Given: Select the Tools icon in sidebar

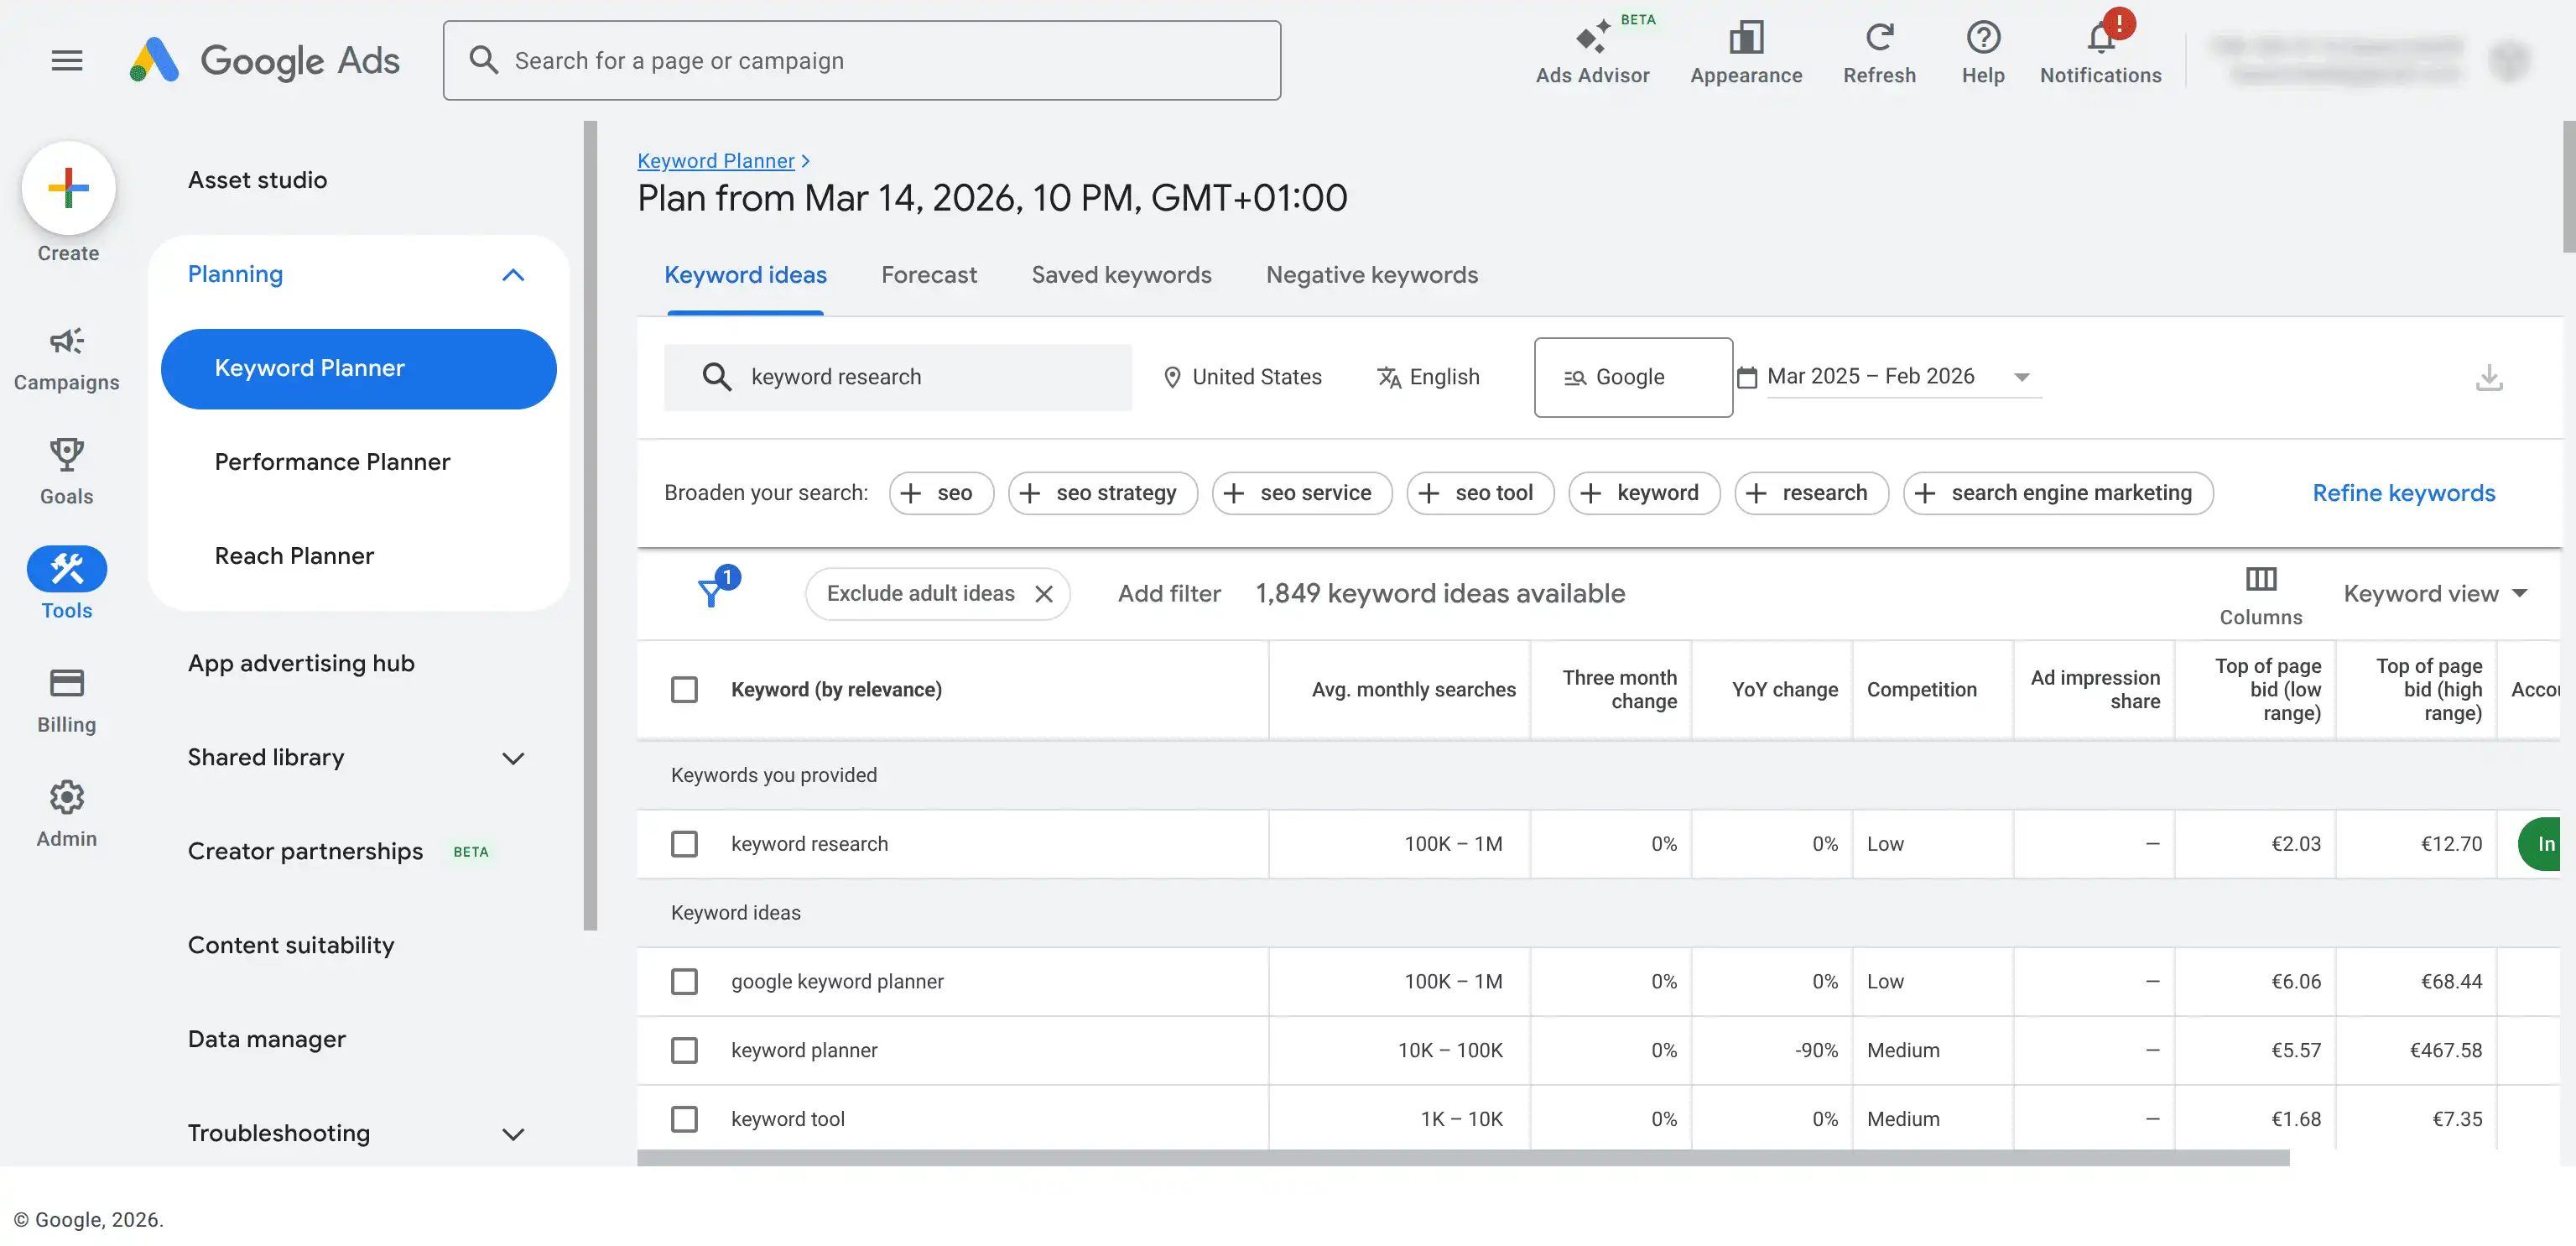Looking at the screenshot, I should (66, 568).
